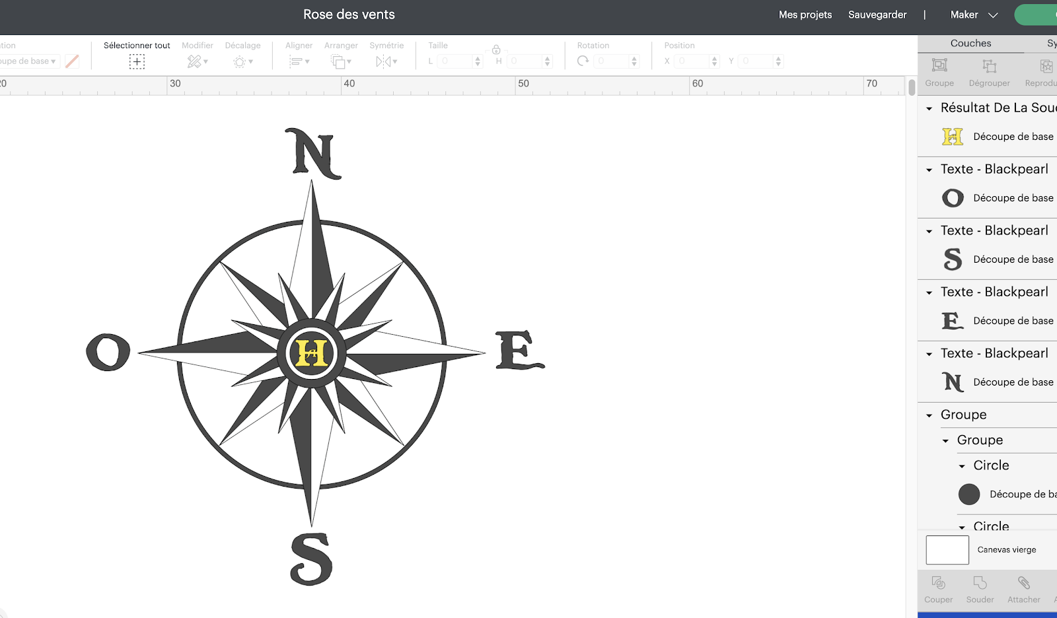Toggle the Taille proportions lock
The image size is (1057, 618).
pos(496,49)
